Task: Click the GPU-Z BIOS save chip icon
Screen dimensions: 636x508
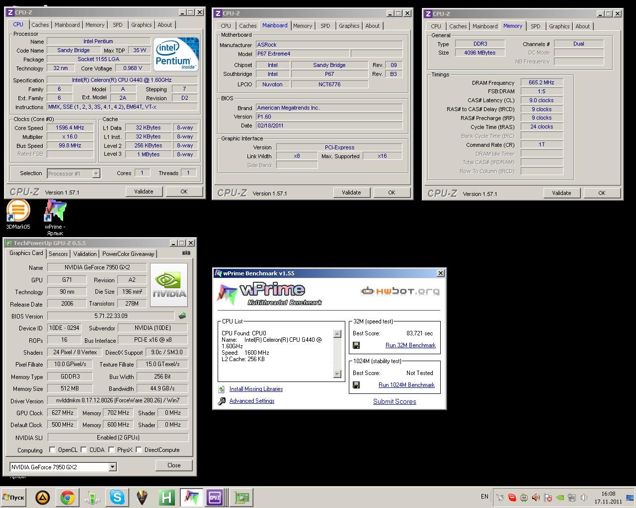Action: tap(182, 316)
